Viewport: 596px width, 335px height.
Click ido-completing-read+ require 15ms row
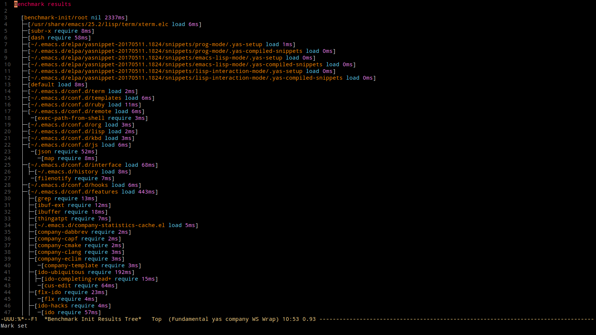click(x=99, y=279)
